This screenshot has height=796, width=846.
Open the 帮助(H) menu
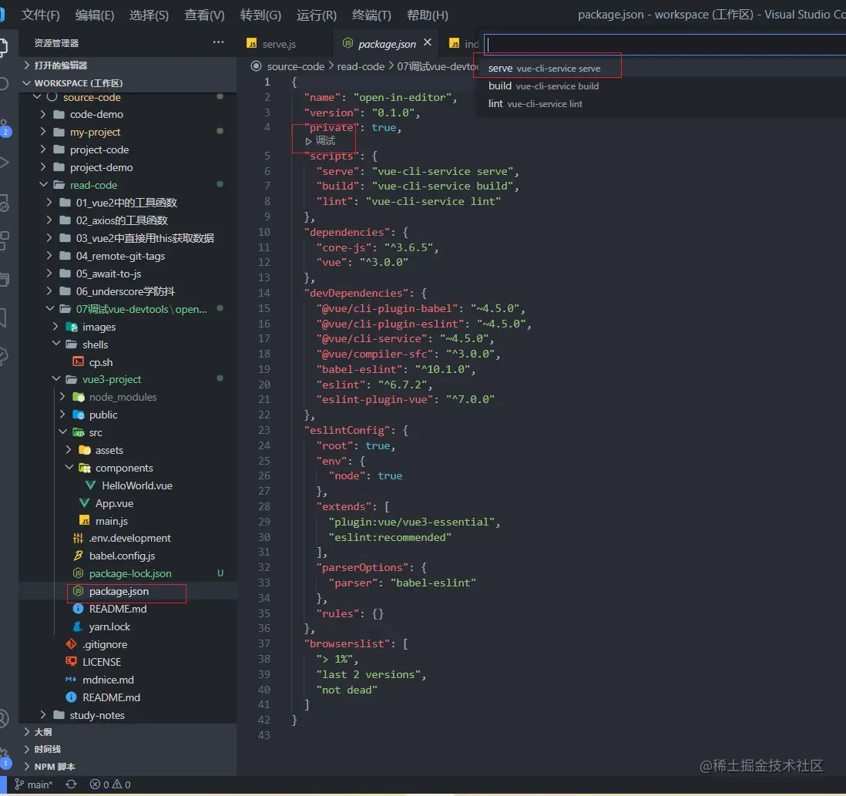(x=428, y=15)
